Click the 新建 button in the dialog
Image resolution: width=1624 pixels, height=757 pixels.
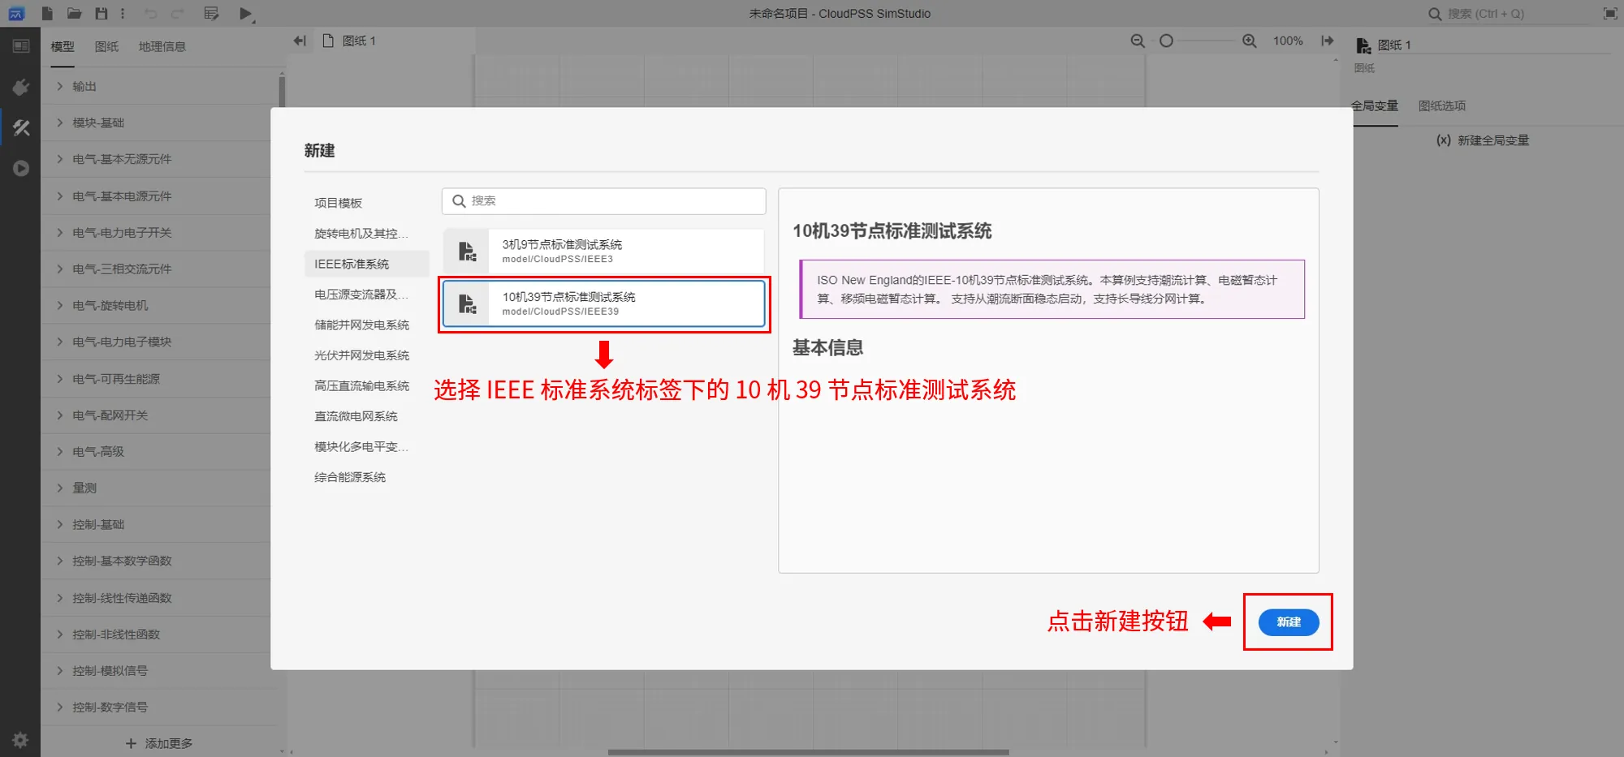tap(1287, 622)
